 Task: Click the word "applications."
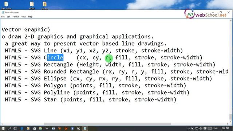coord(133,37)
